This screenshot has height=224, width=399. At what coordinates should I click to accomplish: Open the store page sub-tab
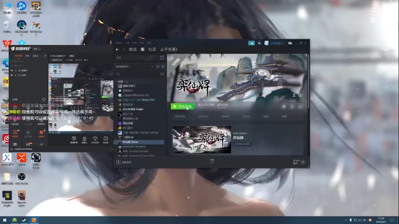point(180,116)
